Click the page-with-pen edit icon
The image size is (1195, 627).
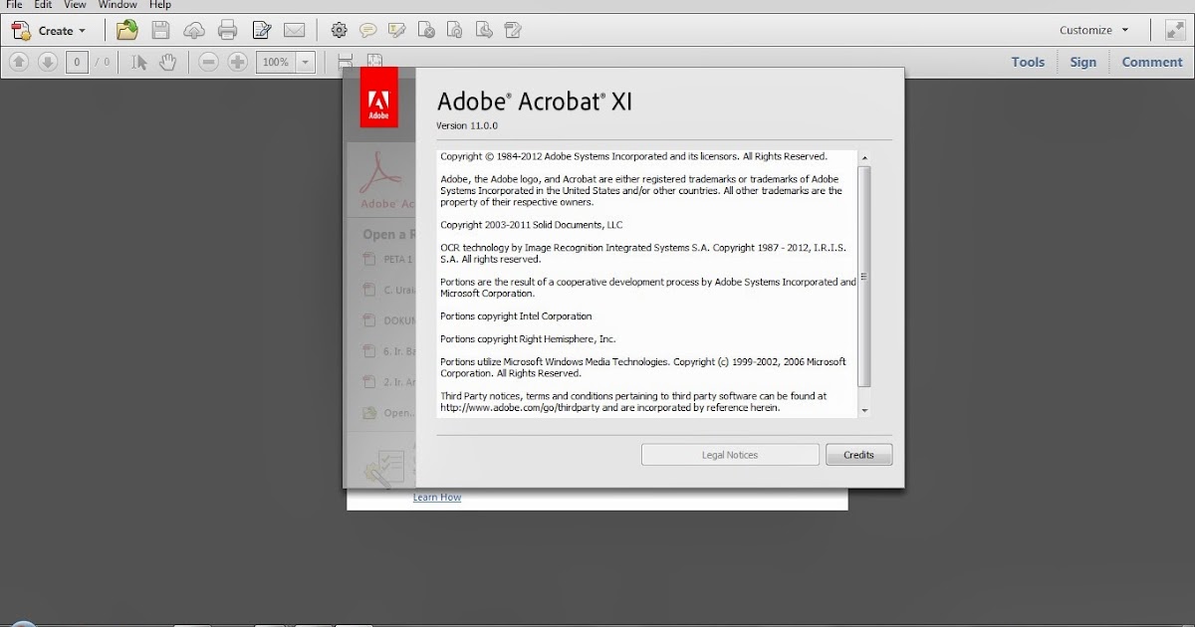click(x=261, y=30)
